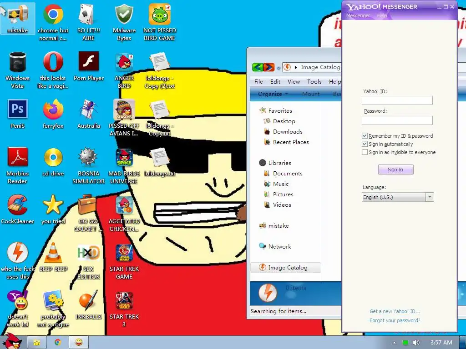
Task: Click the 'Mount' toolbar button
Action: 310,94
